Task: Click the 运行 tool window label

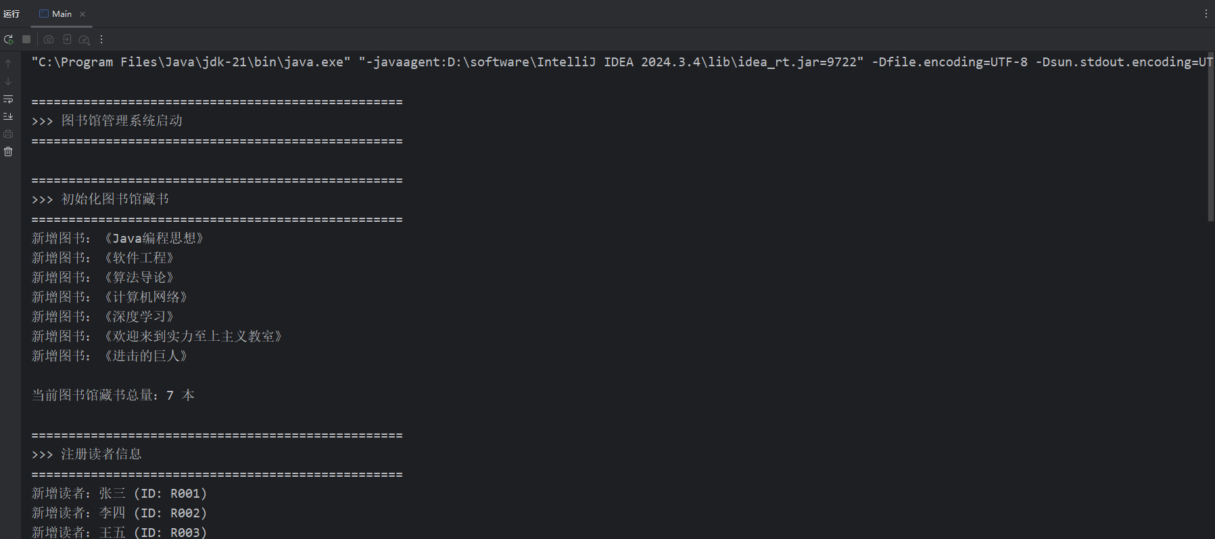Action: click(x=11, y=14)
